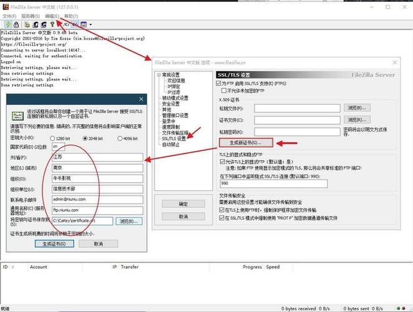413x312 pixels.
Task: Open the 编辑(E) menu
Action: (52, 16)
